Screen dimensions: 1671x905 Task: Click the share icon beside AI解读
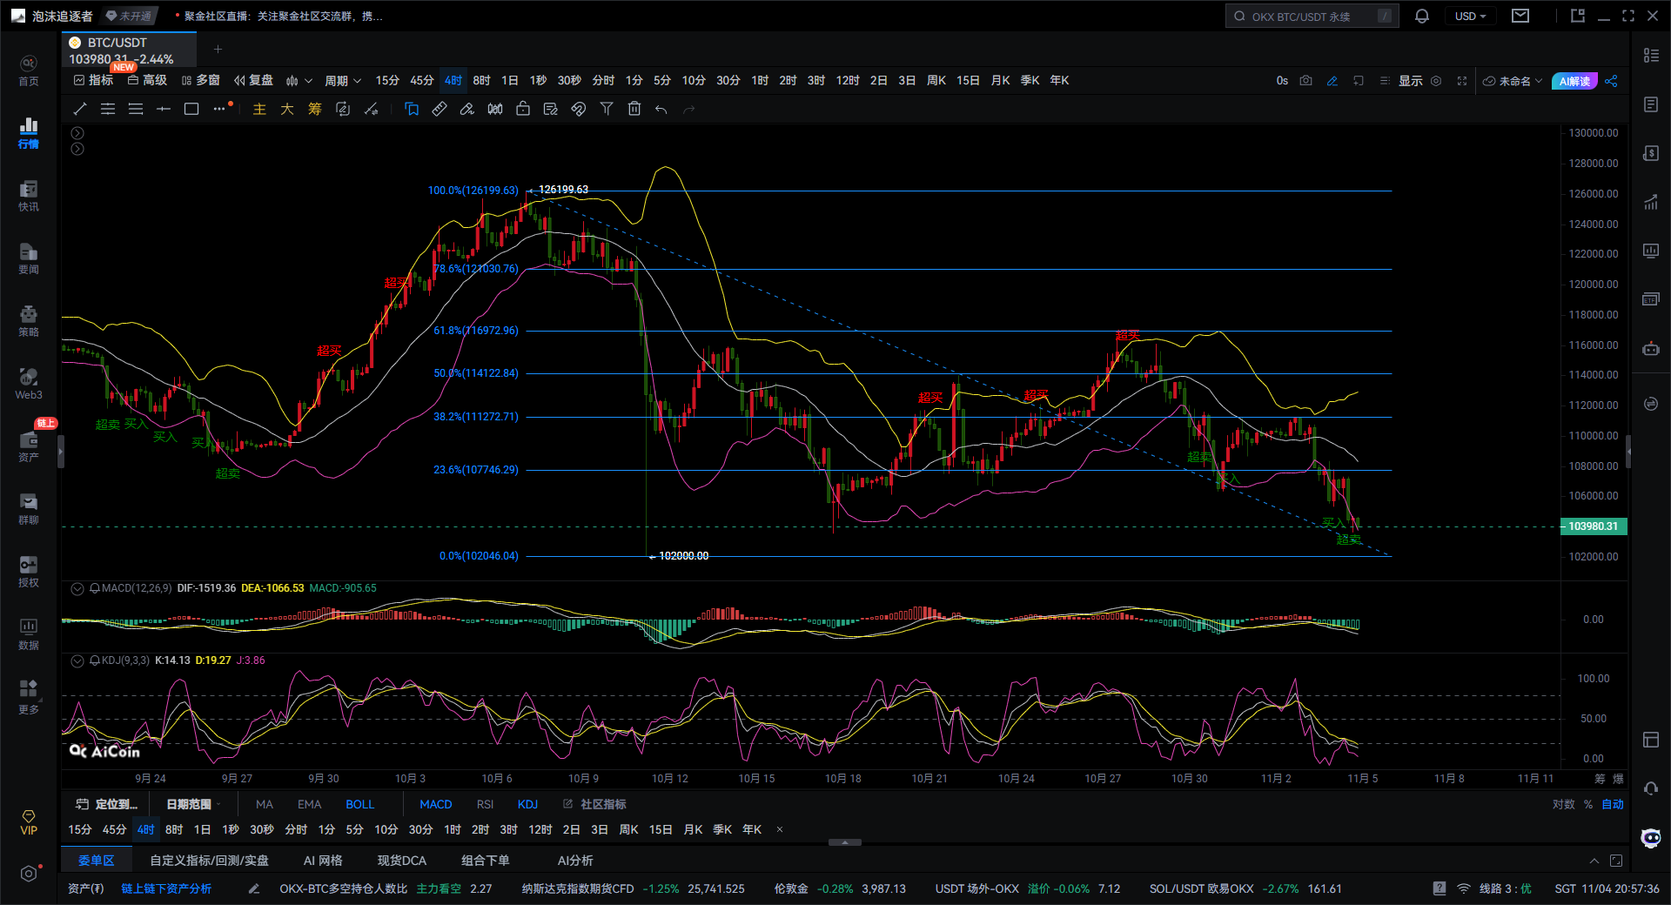(x=1611, y=81)
